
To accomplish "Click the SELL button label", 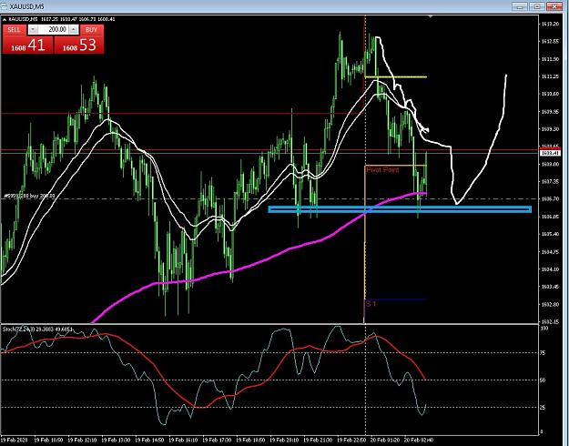I will [15, 30].
